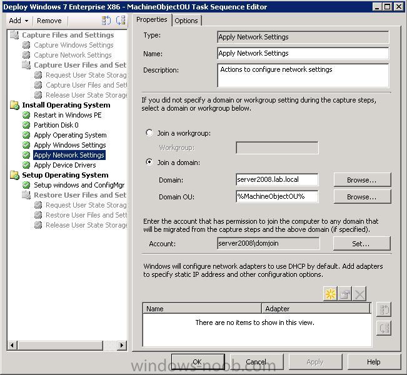Image resolution: width=407 pixels, height=375 pixels.
Task: Click adapter list move down icon
Action: pyautogui.click(x=384, y=328)
